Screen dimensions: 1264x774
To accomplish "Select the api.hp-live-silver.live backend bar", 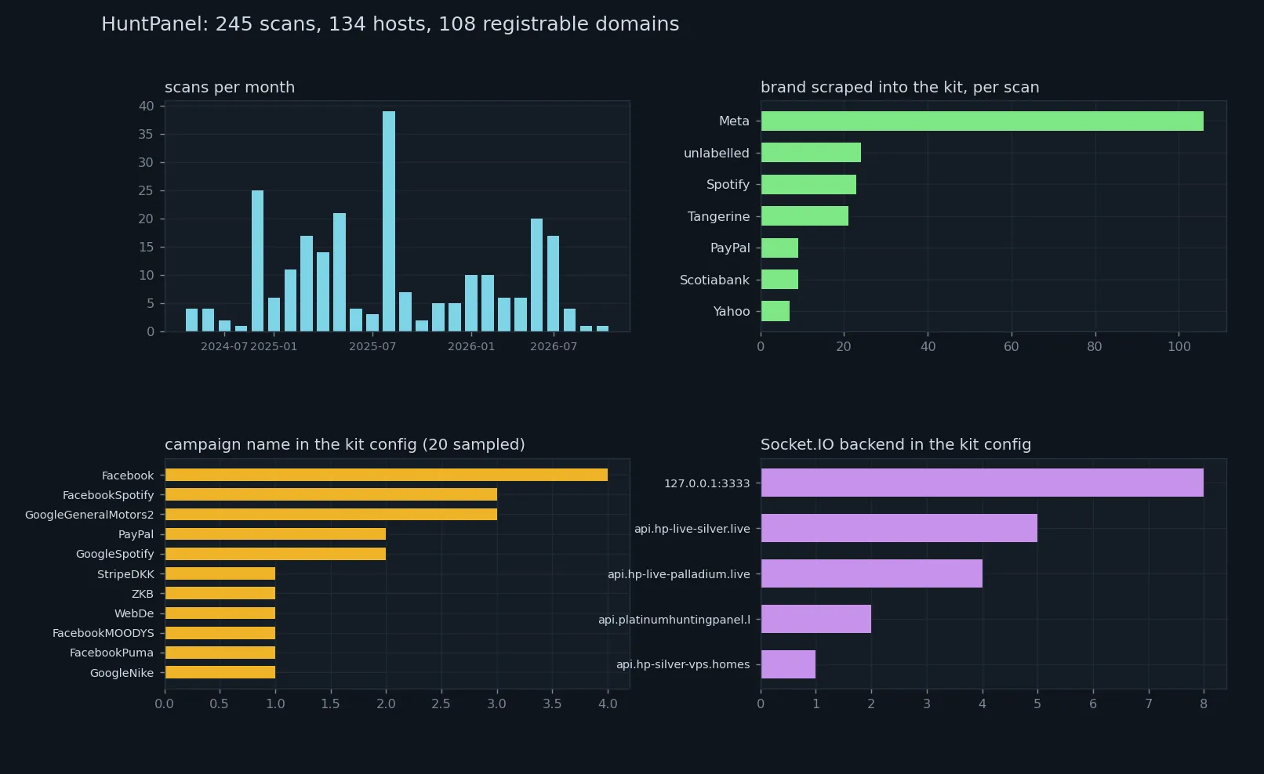I will 899,528.
